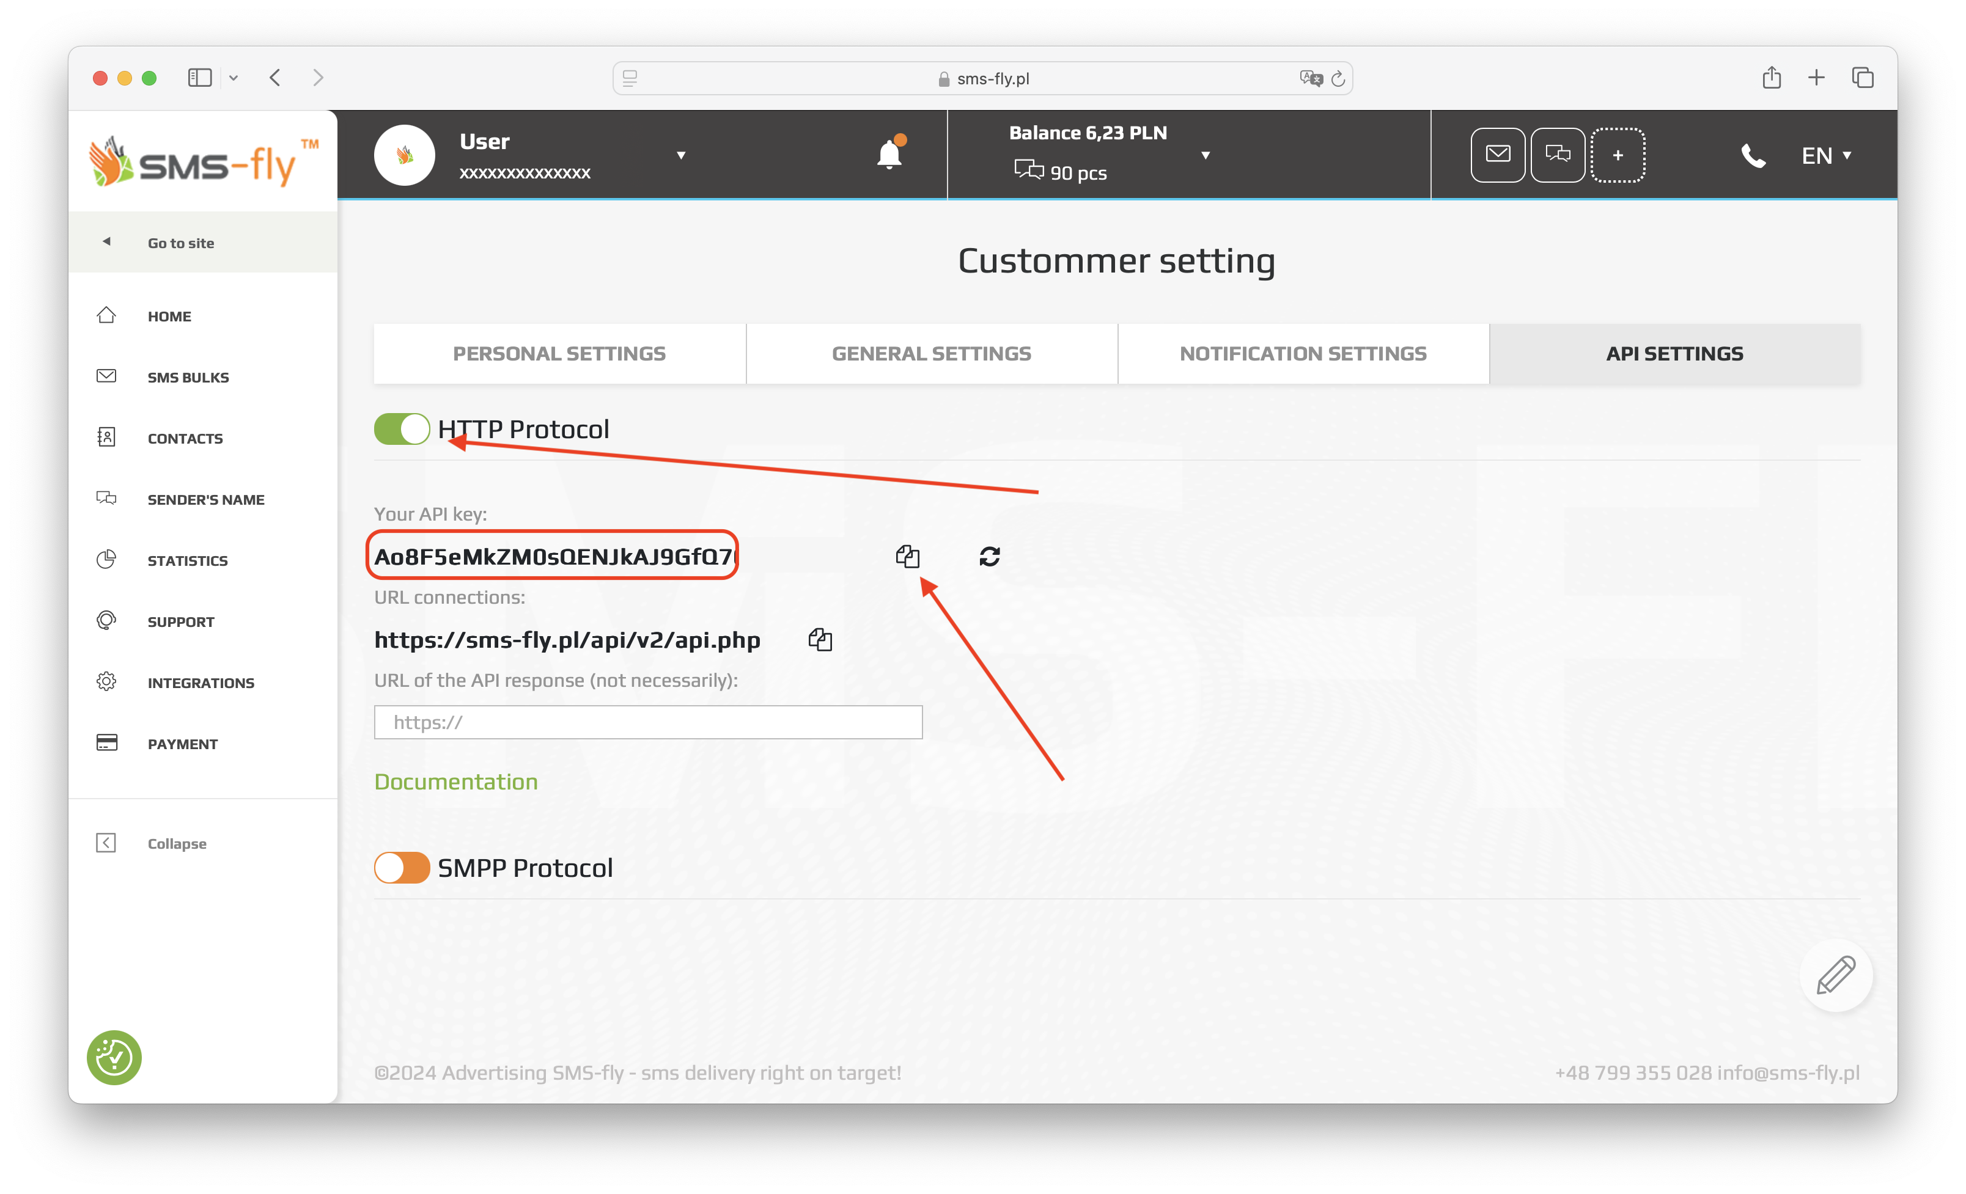
Task: Click the API response URL field
Action: [648, 722]
